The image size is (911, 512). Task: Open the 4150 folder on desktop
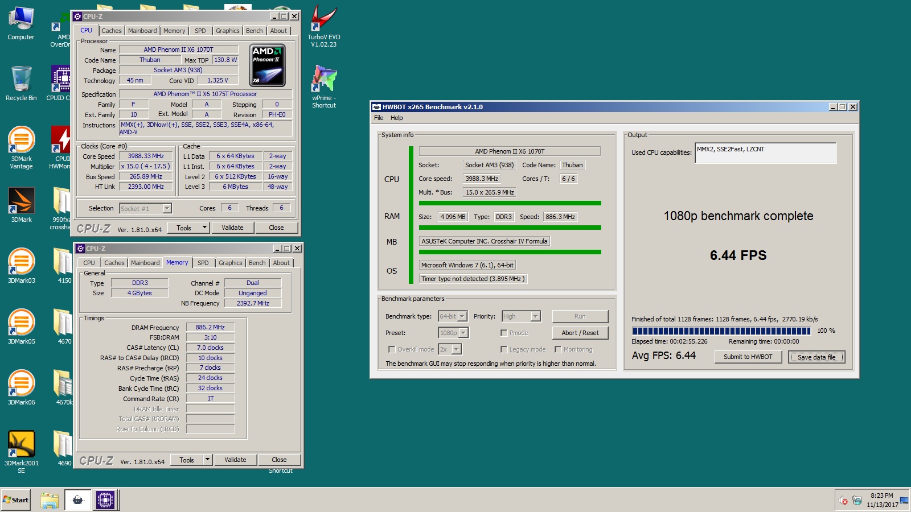pos(63,266)
